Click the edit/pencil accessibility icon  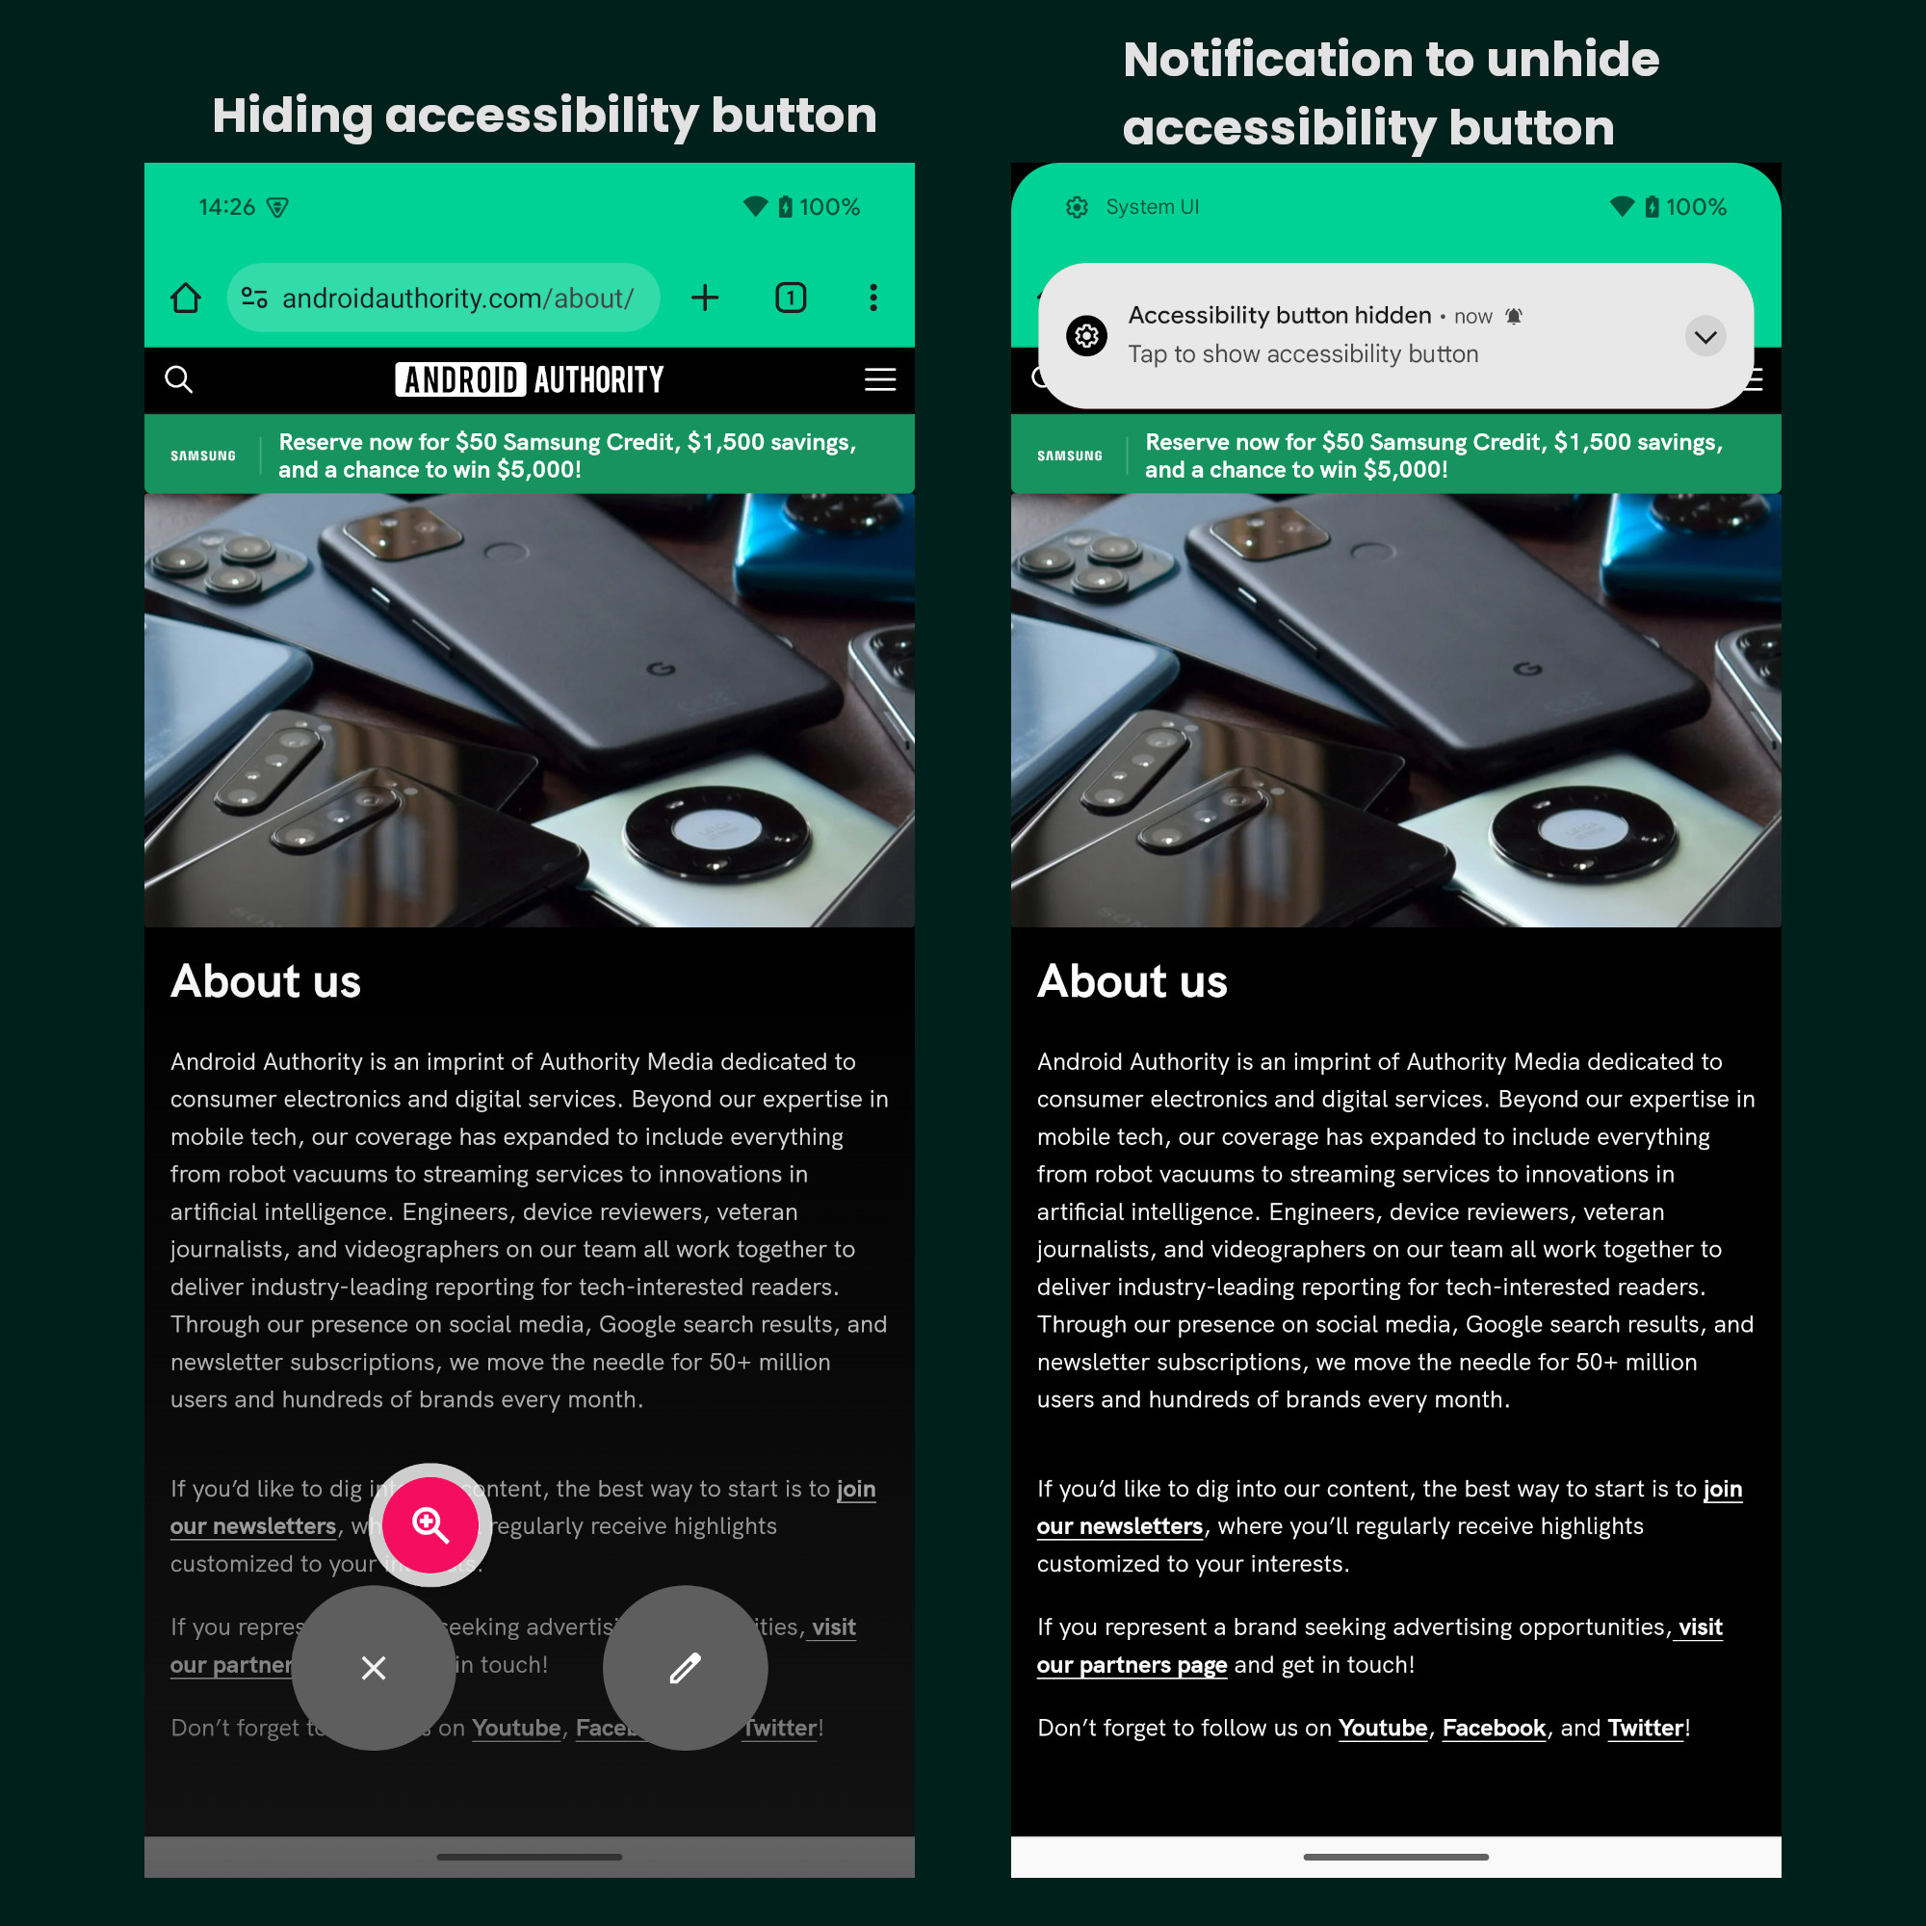[686, 1667]
